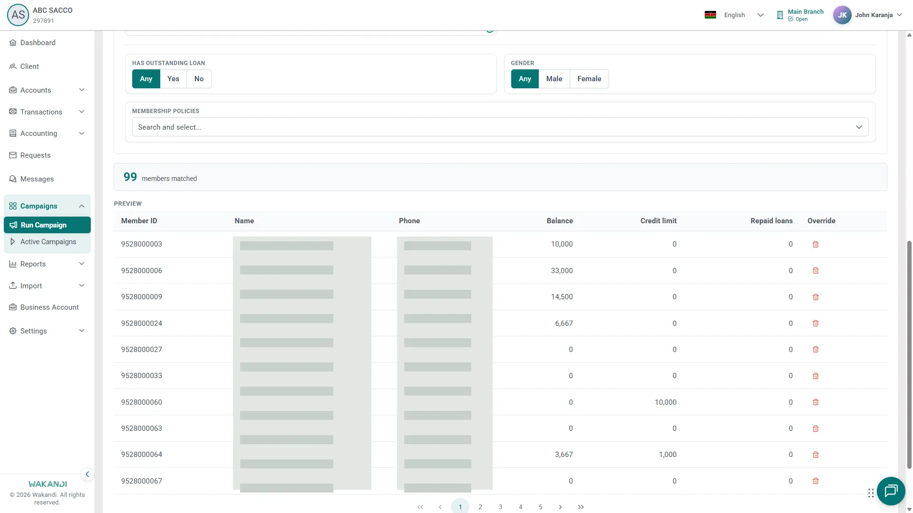Click the override delete icon for member 9528000060

tap(816, 402)
